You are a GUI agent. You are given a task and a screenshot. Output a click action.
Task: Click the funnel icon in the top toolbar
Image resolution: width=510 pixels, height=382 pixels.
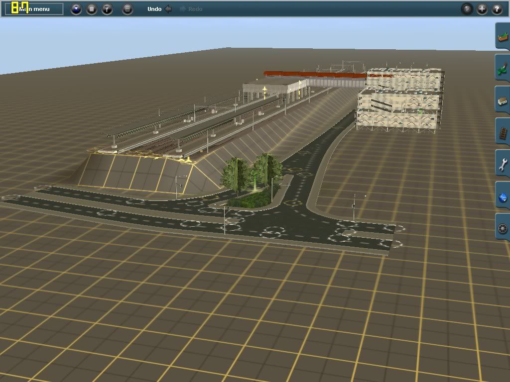coord(107,9)
